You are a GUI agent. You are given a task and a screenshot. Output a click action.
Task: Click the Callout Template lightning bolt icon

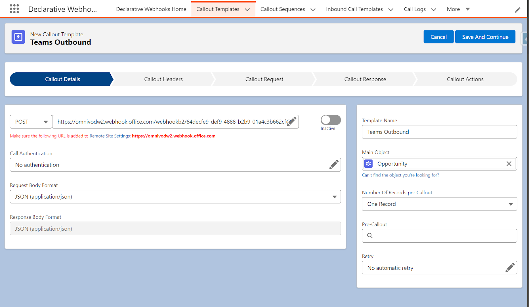click(x=18, y=37)
